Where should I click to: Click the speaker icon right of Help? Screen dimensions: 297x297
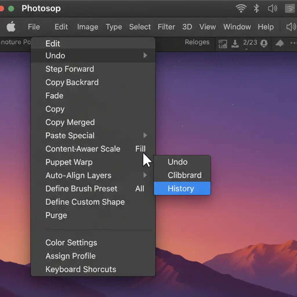pyautogui.click(x=291, y=27)
